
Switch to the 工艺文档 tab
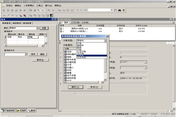(75, 22)
